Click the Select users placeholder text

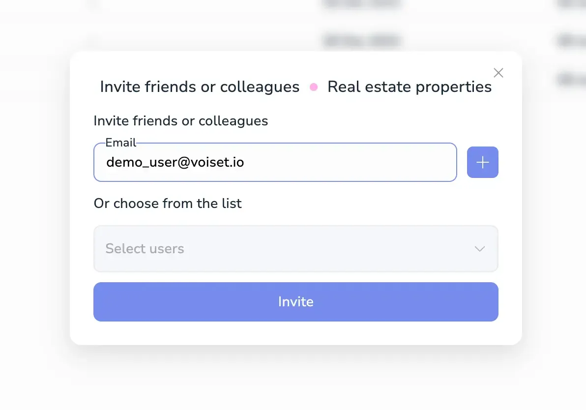click(x=145, y=249)
